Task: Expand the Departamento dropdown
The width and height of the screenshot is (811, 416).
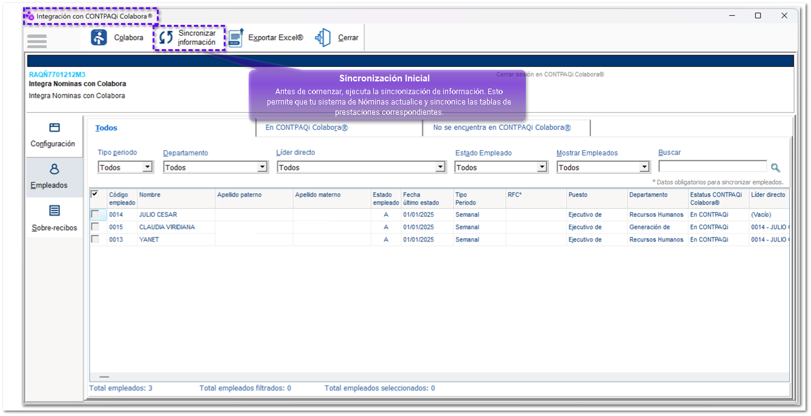Action: pos(262,168)
